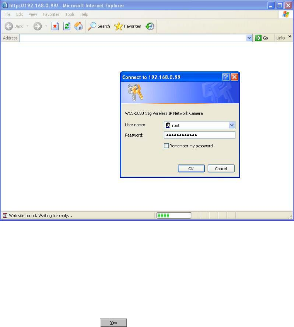Maximize the Internet Explorer window
Screen dimensions: 294x327
click(280, 5)
